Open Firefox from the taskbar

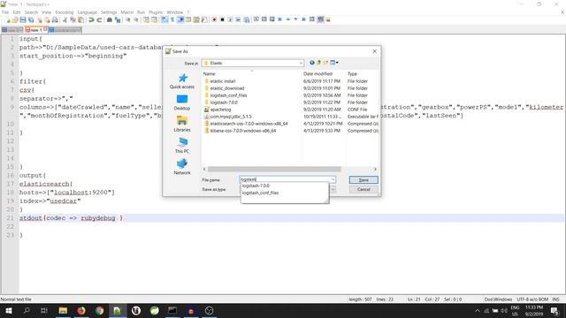tap(81, 310)
